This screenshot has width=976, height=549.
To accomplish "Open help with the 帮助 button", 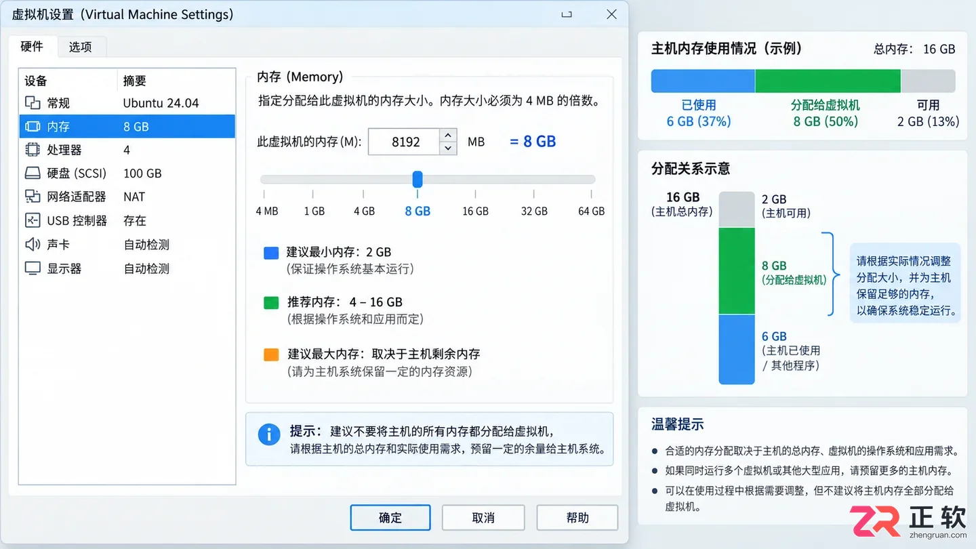I will click(577, 518).
